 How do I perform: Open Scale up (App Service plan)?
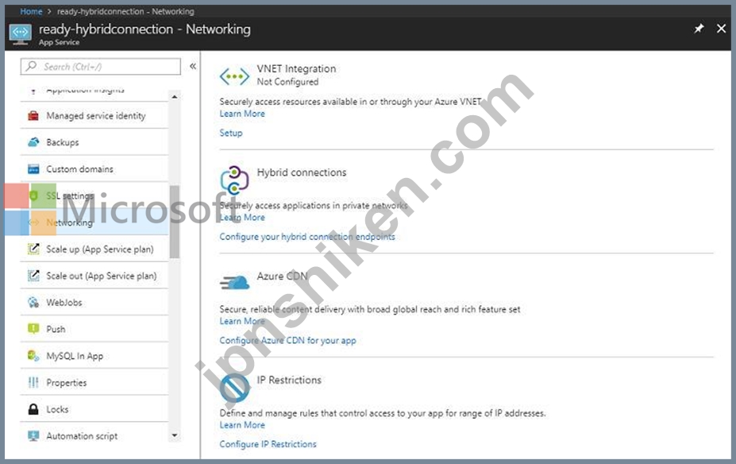click(94, 249)
